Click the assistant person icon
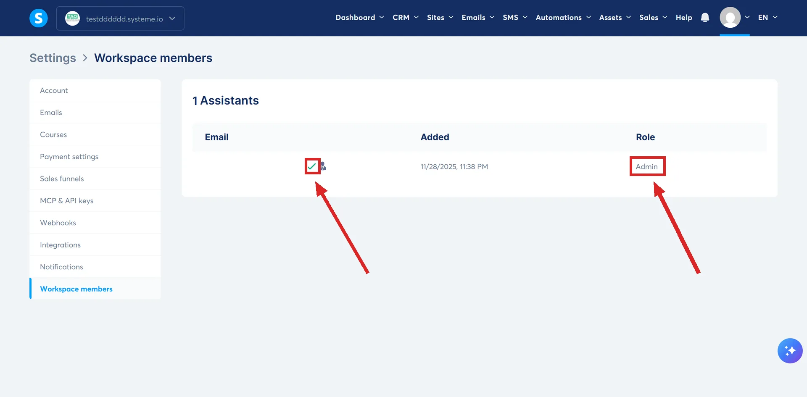Viewport: 807px width, 397px height. (x=323, y=166)
